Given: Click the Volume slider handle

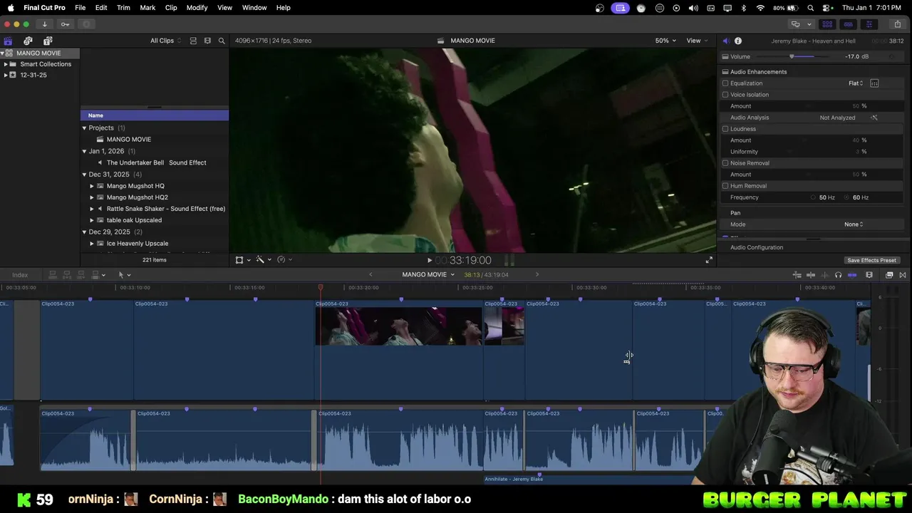Looking at the screenshot, I should click(x=792, y=56).
